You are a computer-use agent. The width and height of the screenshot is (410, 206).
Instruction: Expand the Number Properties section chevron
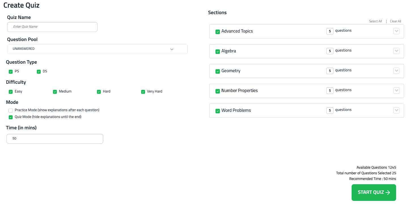click(x=396, y=91)
